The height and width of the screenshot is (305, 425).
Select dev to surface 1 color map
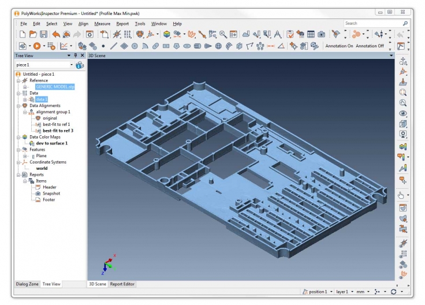51,143
